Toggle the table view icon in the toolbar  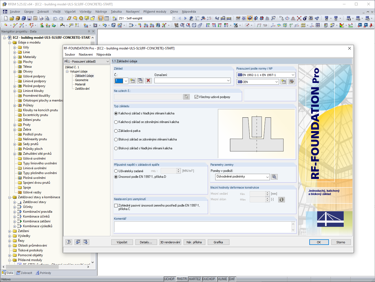pyautogui.click(x=107, y=18)
